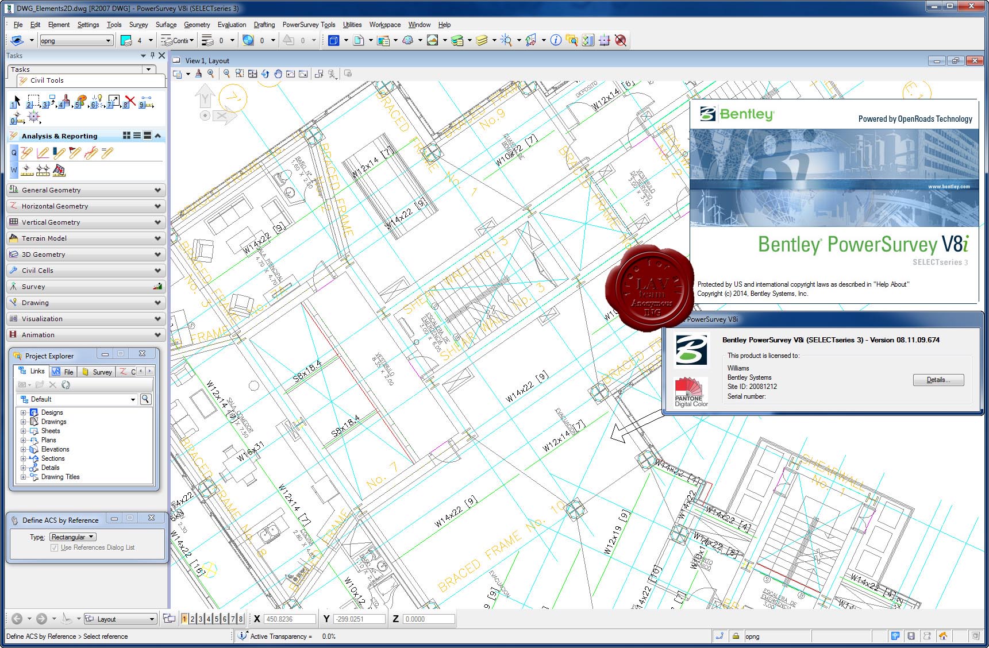The width and height of the screenshot is (989, 648).
Task: Toggle view 1 button in view group
Action: tap(184, 619)
